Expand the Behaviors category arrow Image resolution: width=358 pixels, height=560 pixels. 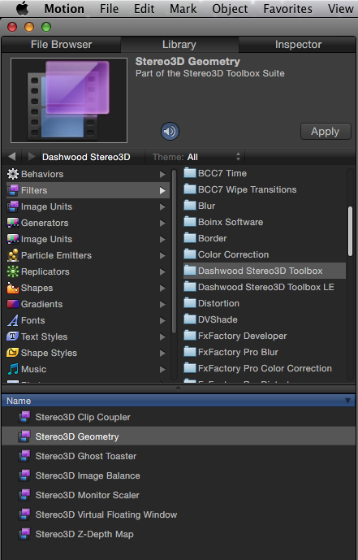[162, 174]
